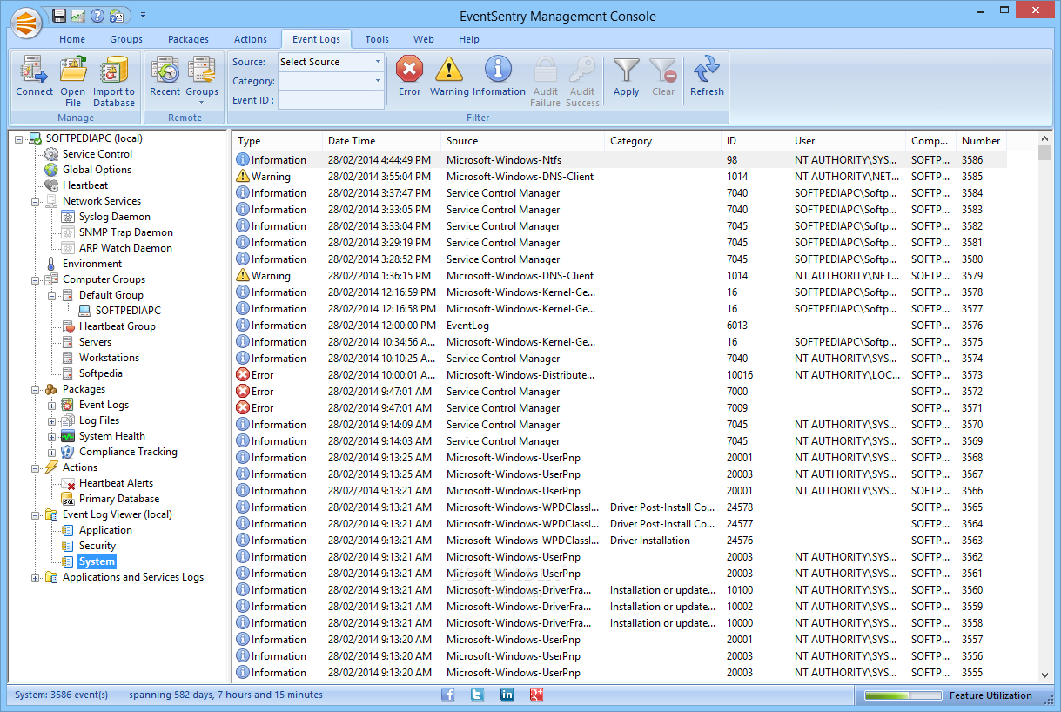Open Recent remote hosts icon
Image resolution: width=1061 pixels, height=712 pixels.
(x=165, y=76)
